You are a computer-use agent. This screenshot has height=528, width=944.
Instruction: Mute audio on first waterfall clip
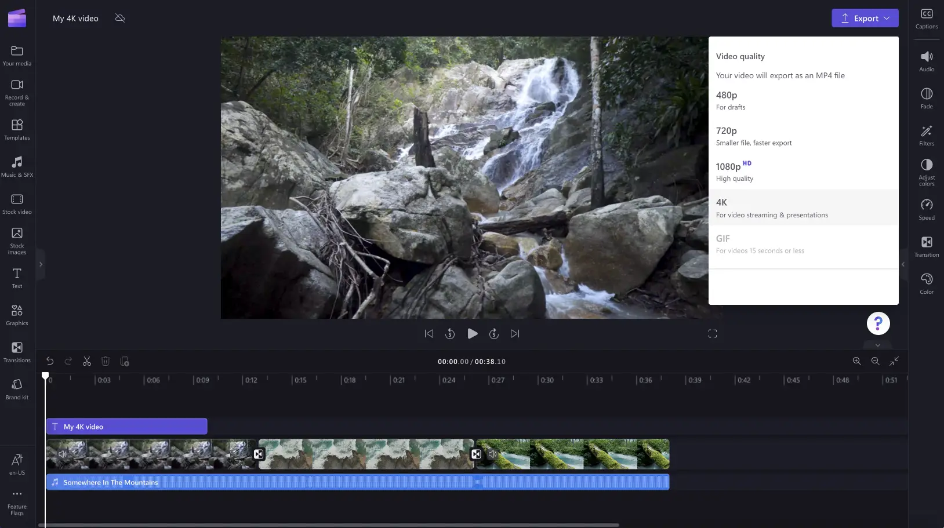click(x=63, y=454)
